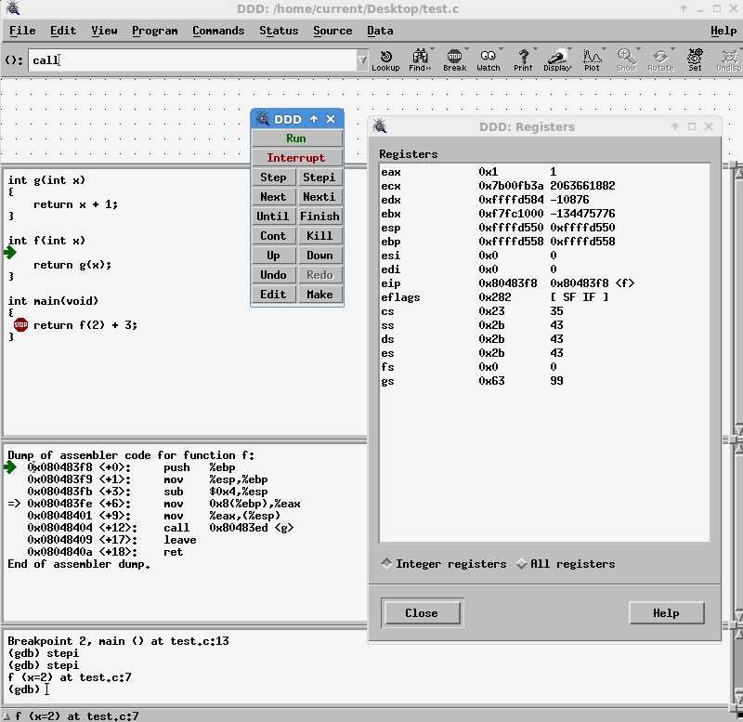Screen dimensions: 743x722
Task: Open the Find icon dropdown arrow
Action: click(432, 49)
